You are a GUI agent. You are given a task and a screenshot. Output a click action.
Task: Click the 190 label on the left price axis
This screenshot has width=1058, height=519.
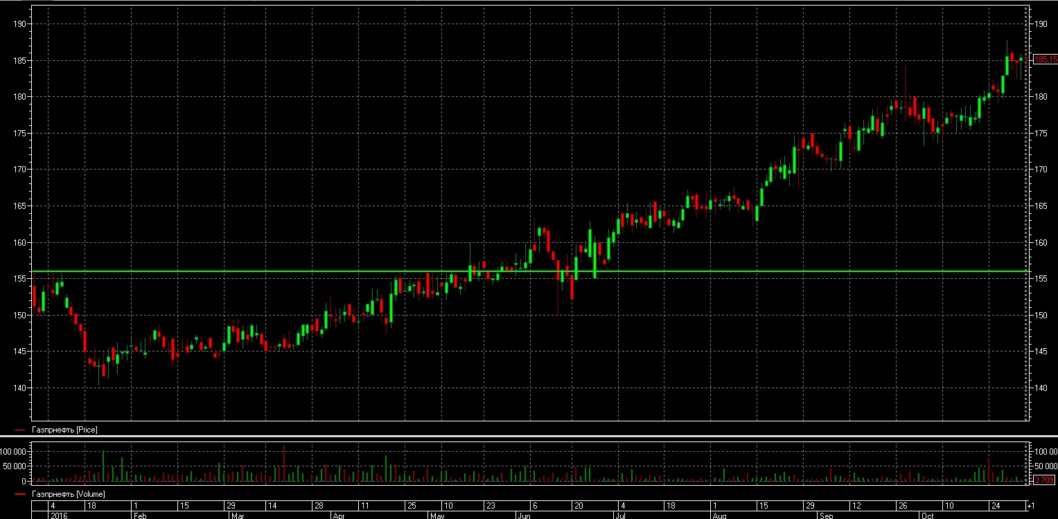coord(19,24)
